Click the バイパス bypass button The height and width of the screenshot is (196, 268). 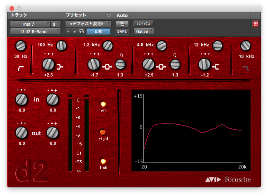(x=144, y=24)
